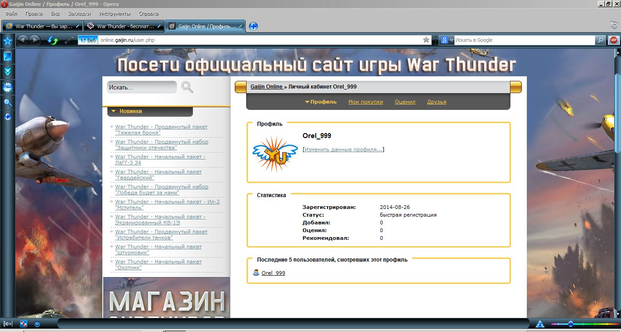Open Bookmarks panel star icon in sidebar

[8, 41]
